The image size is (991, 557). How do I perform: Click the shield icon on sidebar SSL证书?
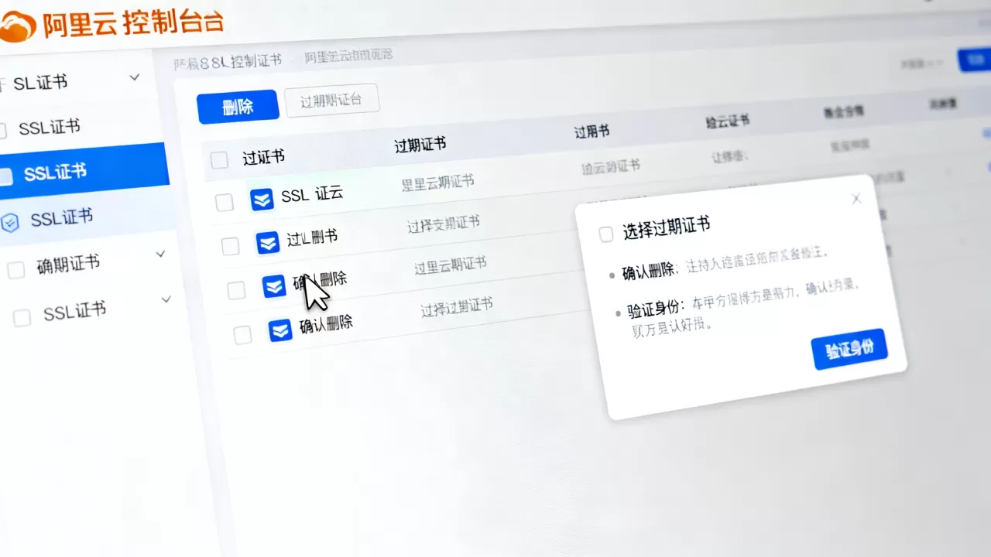coord(10,223)
